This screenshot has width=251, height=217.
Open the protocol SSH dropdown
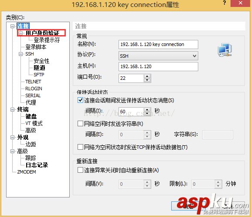click(158, 56)
